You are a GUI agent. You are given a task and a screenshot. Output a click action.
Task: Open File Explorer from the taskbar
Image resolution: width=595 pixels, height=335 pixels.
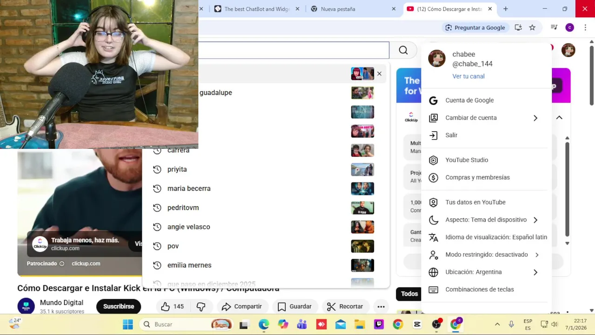(x=359, y=324)
